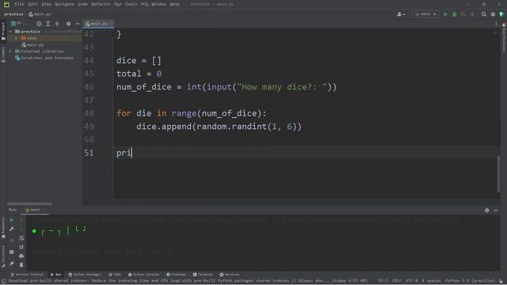Click the inspection checkmark at editor top right
This screenshot has width=507, height=285.
point(495,33)
